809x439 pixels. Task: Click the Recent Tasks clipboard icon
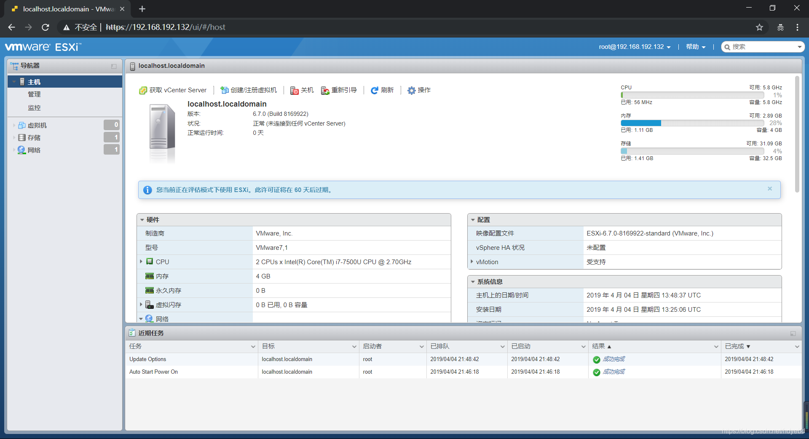(x=132, y=333)
